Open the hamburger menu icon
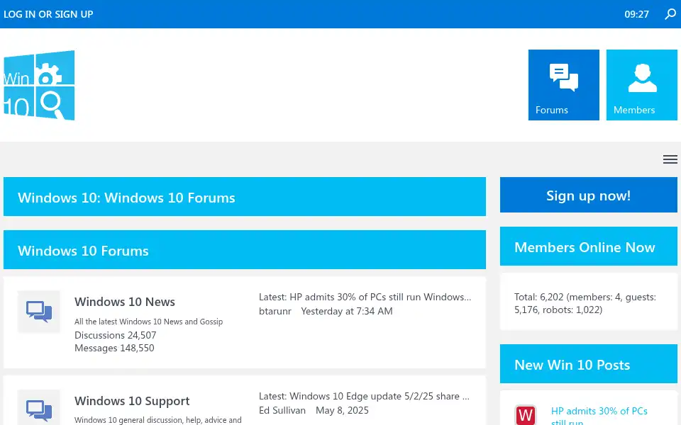The height and width of the screenshot is (425, 681). coord(670,159)
